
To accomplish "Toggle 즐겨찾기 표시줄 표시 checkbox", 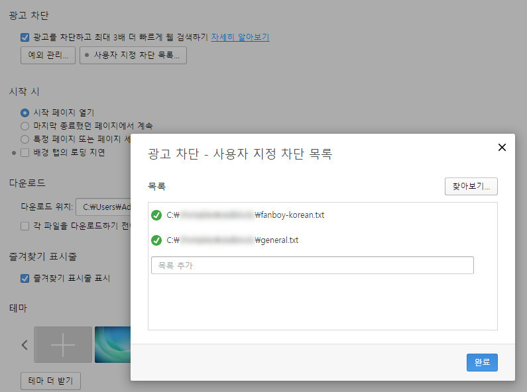I will (25, 278).
